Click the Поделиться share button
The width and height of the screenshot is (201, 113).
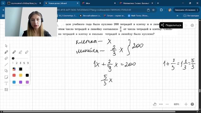pyautogui.click(x=171, y=25)
